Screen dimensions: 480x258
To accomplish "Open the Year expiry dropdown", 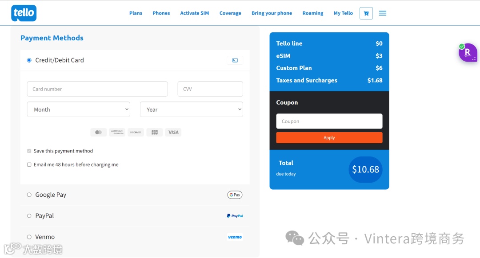I will pyautogui.click(x=191, y=109).
